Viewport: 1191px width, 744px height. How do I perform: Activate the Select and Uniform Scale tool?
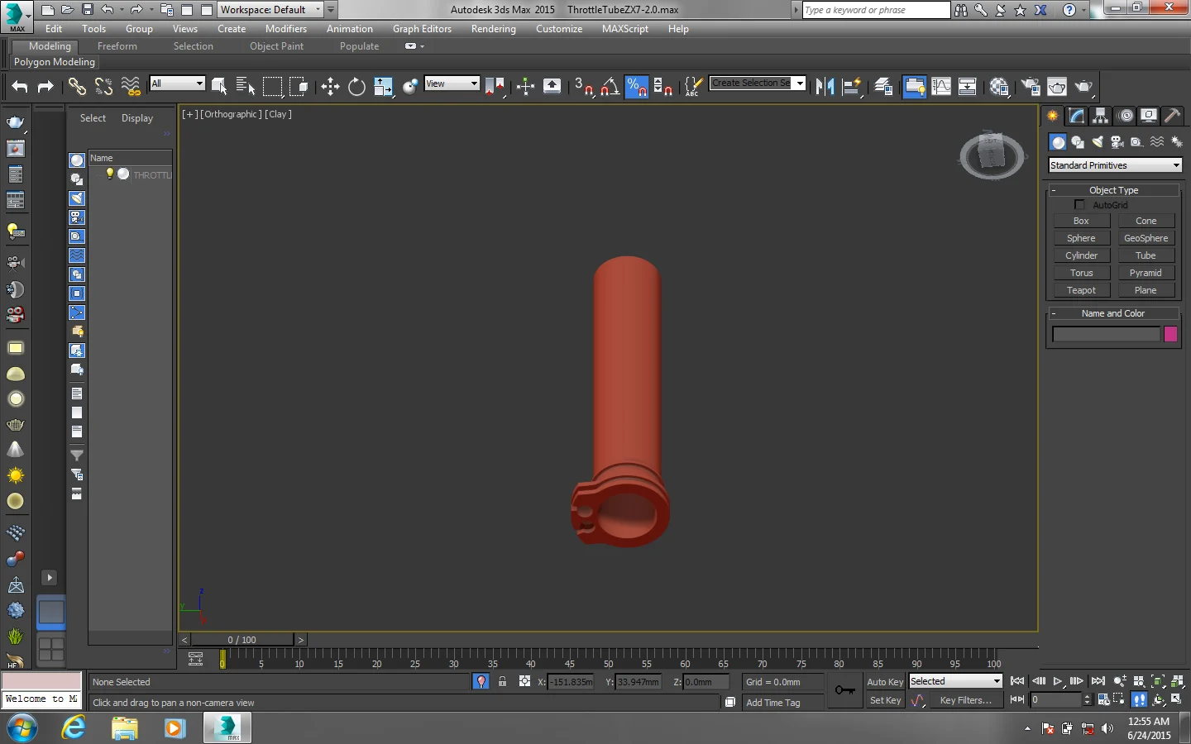[383, 86]
